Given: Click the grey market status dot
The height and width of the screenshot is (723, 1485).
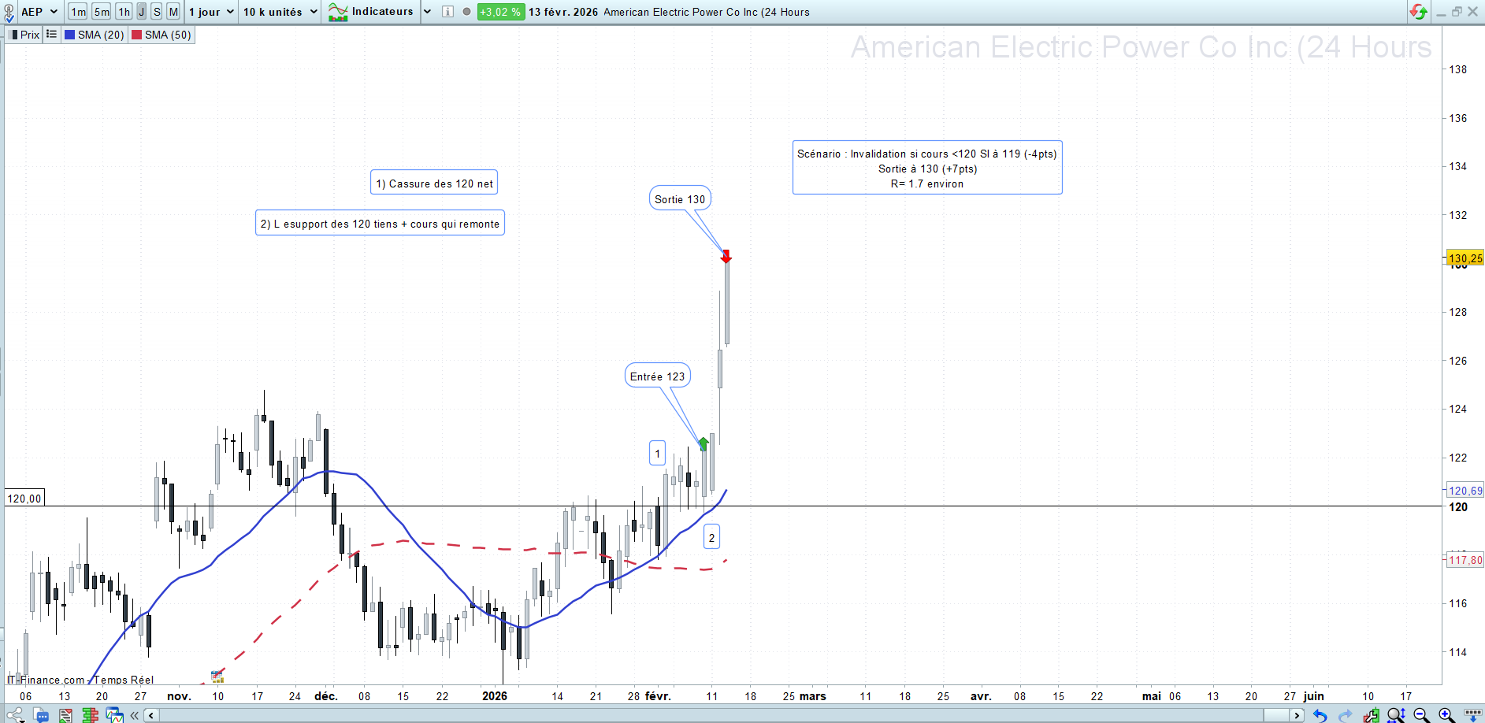Looking at the screenshot, I should [466, 12].
